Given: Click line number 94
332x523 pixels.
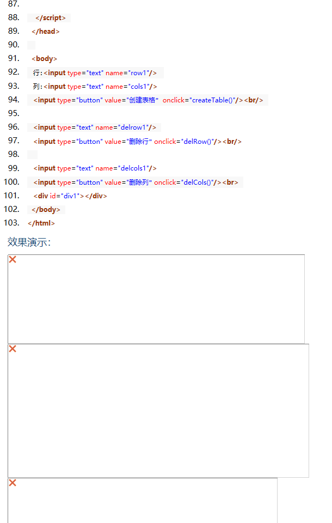Looking at the screenshot, I should click(14, 99).
